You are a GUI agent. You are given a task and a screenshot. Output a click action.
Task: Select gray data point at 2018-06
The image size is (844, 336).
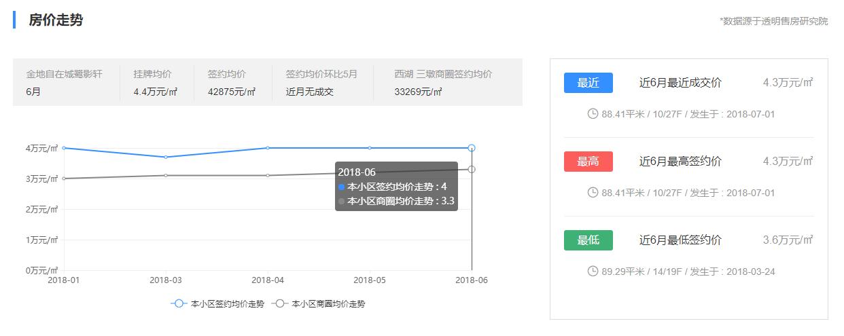tap(472, 169)
